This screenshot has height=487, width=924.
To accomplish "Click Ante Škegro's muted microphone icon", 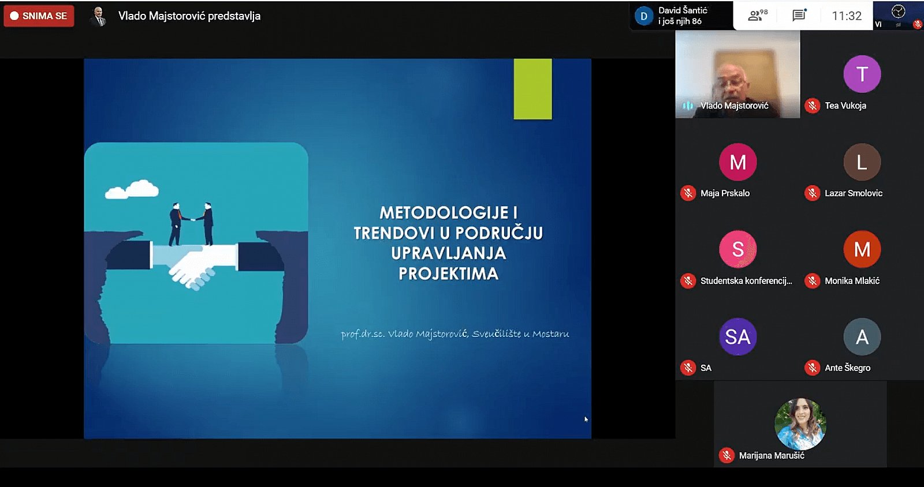I will click(x=813, y=368).
